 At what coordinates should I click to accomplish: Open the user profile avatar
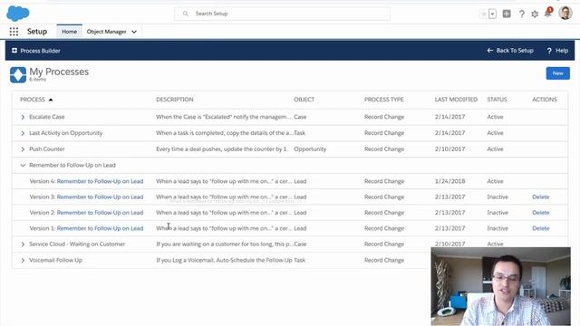[565, 13]
